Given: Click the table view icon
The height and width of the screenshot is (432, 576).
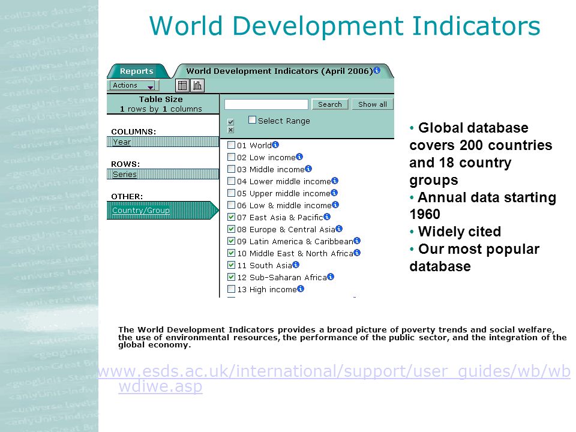Looking at the screenshot, I should click(x=182, y=86).
